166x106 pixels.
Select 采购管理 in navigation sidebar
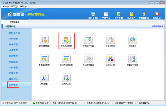[13, 39]
